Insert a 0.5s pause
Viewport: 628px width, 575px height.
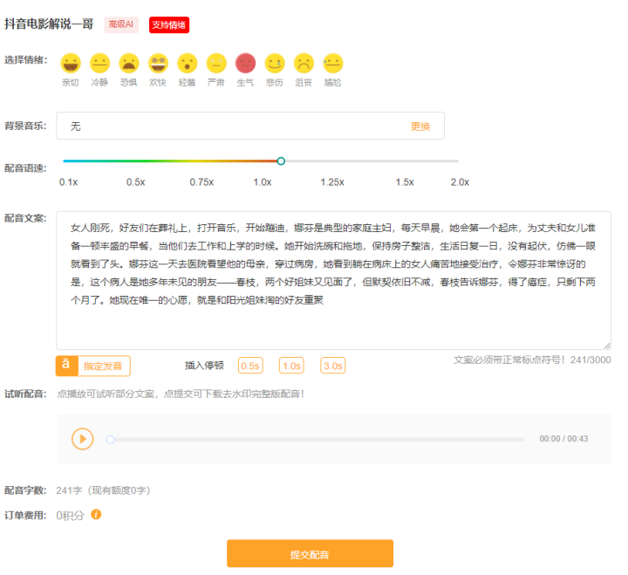click(250, 366)
